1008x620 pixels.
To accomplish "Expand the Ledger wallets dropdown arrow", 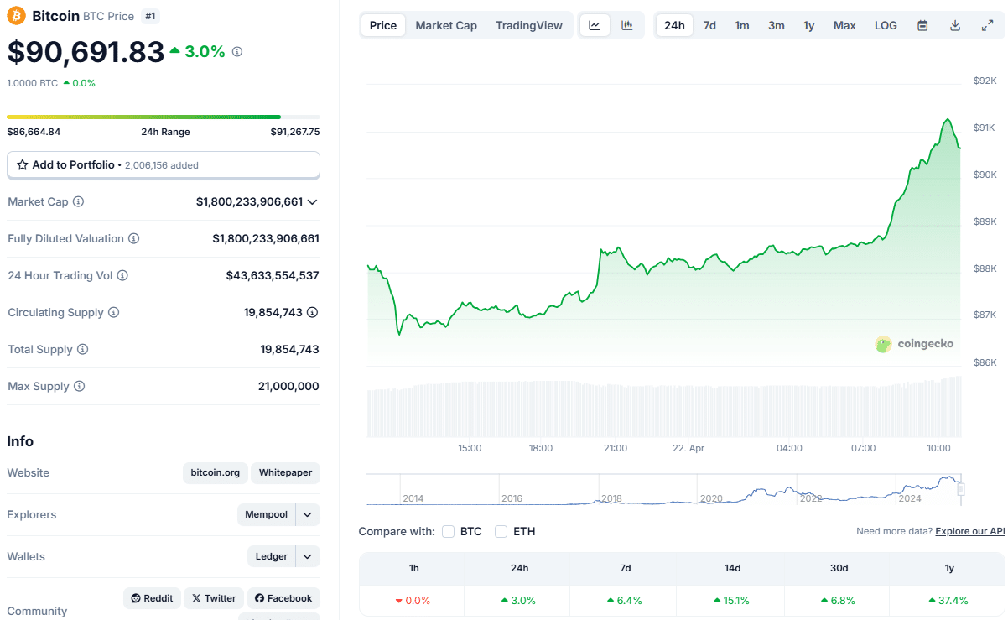I will click(308, 556).
